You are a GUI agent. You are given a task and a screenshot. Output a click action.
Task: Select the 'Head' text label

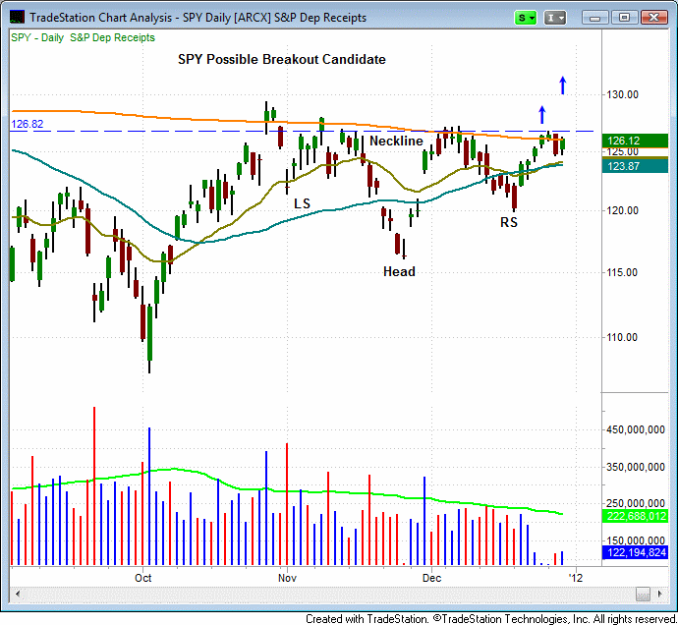[x=399, y=271]
